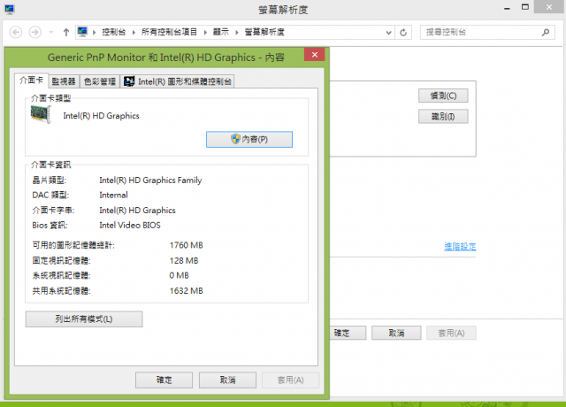Image resolution: width=566 pixels, height=407 pixels.
Task: Click the Intel graphics tab icon
Action: coord(129,81)
